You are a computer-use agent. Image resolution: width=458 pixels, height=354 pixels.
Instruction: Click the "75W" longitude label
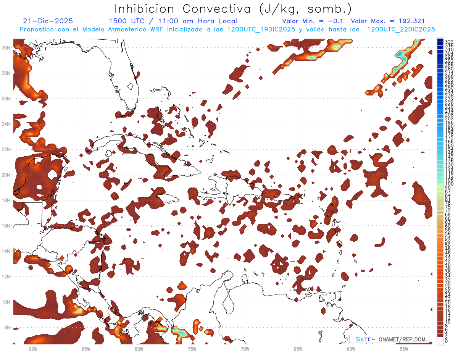[x=192, y=349]
